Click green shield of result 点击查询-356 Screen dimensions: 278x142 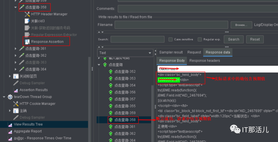click(x=111, y=92)
